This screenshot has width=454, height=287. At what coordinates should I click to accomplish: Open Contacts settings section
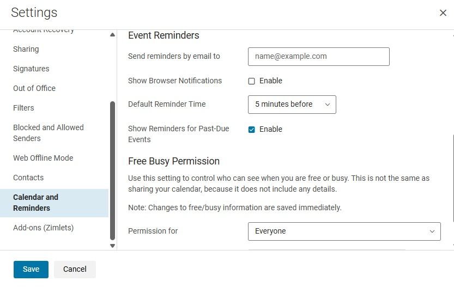(28, 178)
